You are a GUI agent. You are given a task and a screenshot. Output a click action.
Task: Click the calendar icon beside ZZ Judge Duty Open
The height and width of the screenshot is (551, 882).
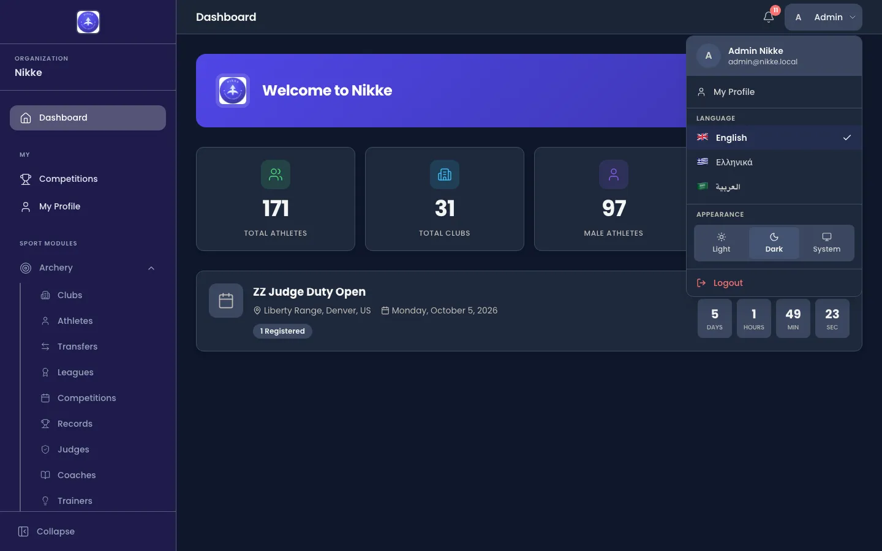[226, 301]
